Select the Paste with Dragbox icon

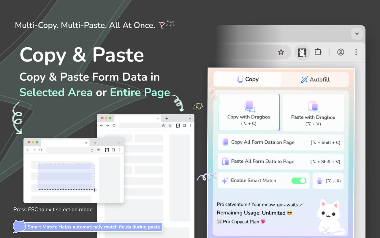click(313, 106)
